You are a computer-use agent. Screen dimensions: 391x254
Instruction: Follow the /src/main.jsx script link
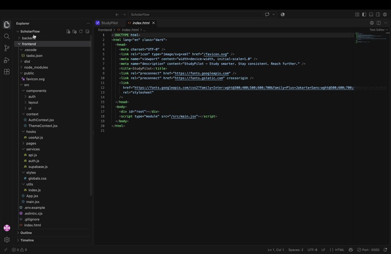[183, 116]
